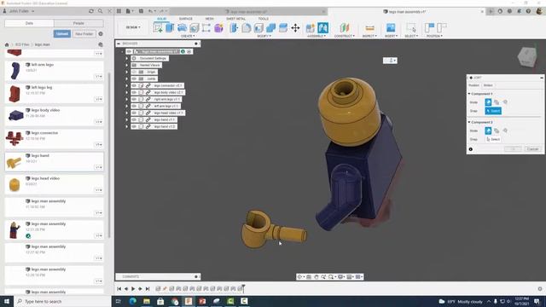546x307 pixels.
Task: Open the Design workspace dropdown
Action: pos(133,27)
